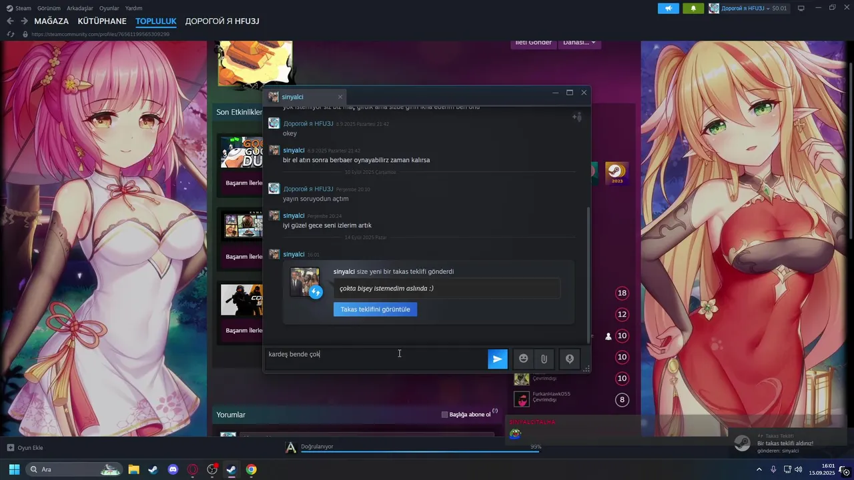854x480 pixels.
Task: Start voice chat with the microphone icon
Action: tap(569, 359)
